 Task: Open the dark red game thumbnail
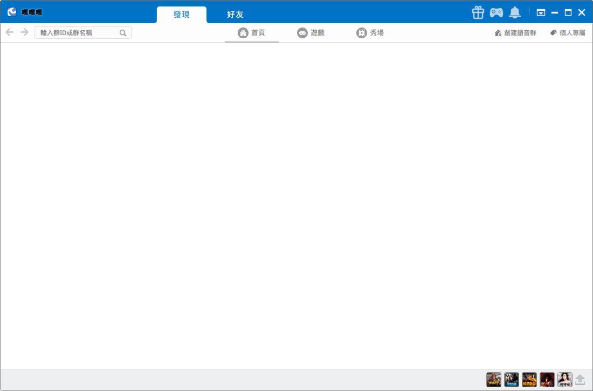click(x=547, y=380)
